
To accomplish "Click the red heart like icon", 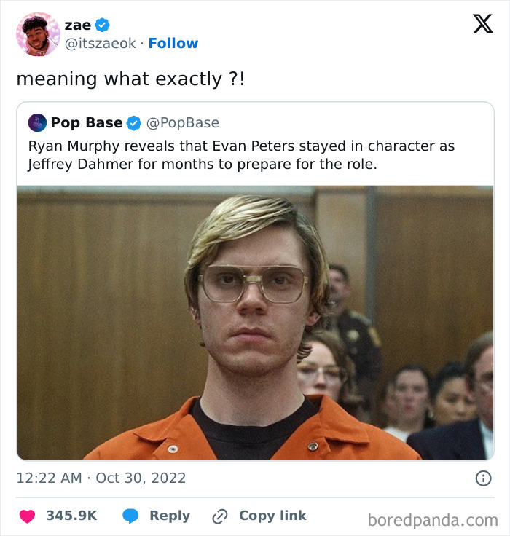I will click(27, 516).
